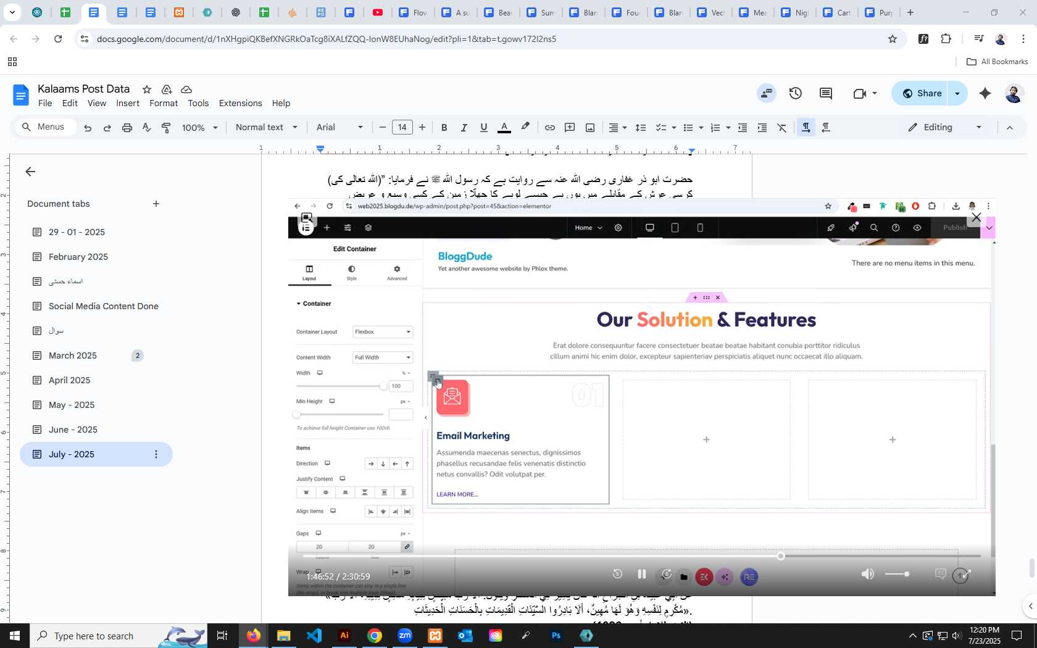Open Photoshop from the taskbar
Image resolution: width=1037 pixels, height=648 pixels.
click(x=556, y=636)
